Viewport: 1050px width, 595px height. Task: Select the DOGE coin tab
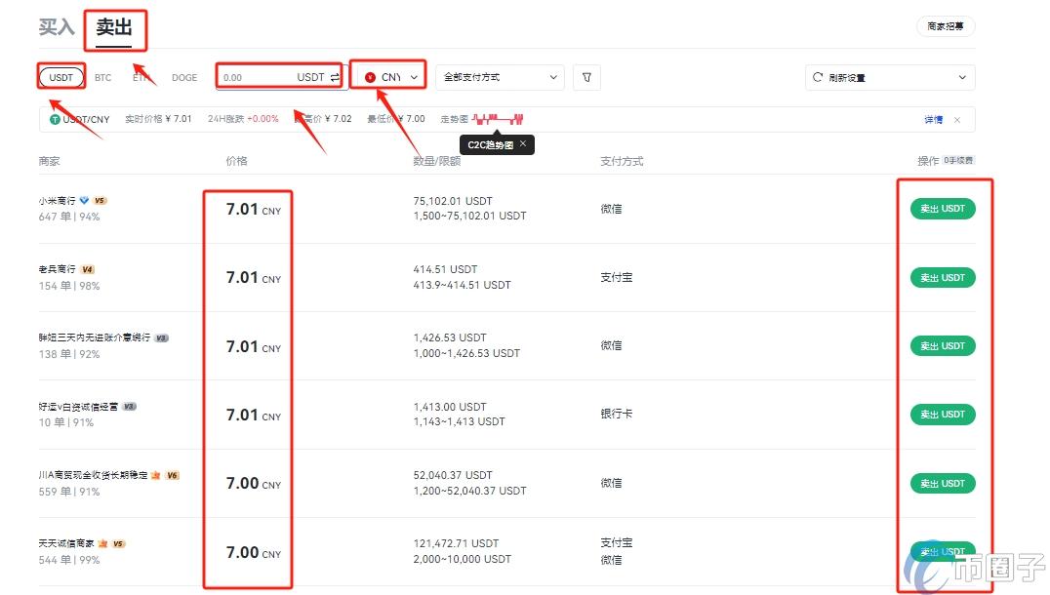184,77
